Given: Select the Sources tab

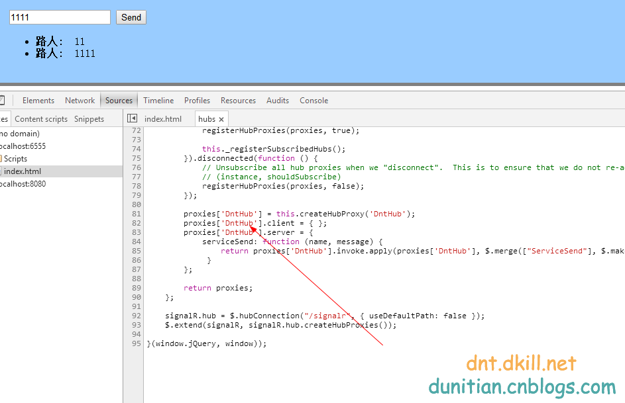Looking at the screenshot, I should click(x=119, y=100).
